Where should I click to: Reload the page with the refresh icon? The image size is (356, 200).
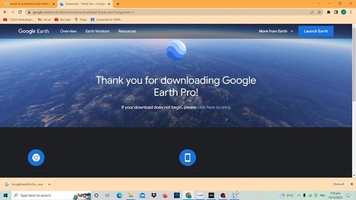[20, 12]
